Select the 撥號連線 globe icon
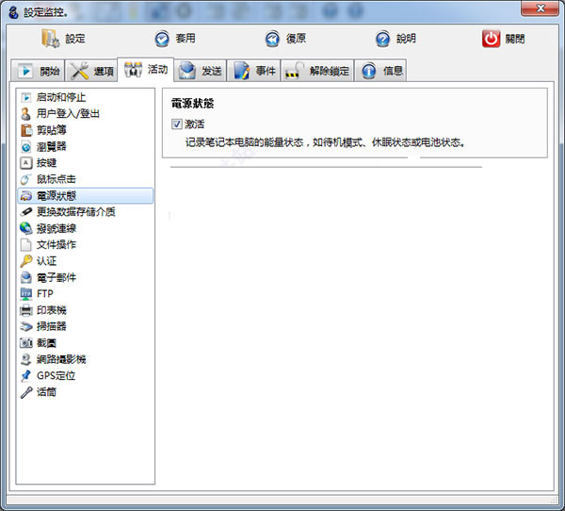565x511 pixels. point(26,228)
